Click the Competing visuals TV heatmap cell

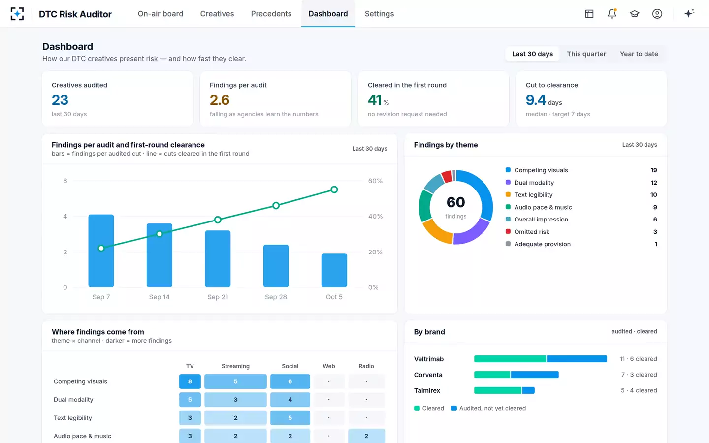coord(190,381)
